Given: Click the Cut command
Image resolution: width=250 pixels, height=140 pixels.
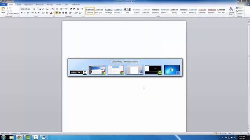Looking at the screenshot, I should click(9, 8).
